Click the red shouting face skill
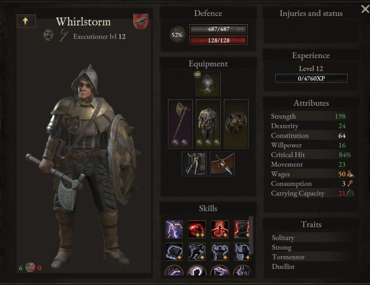This screenshot has height=285, width=370. (242, 229)
